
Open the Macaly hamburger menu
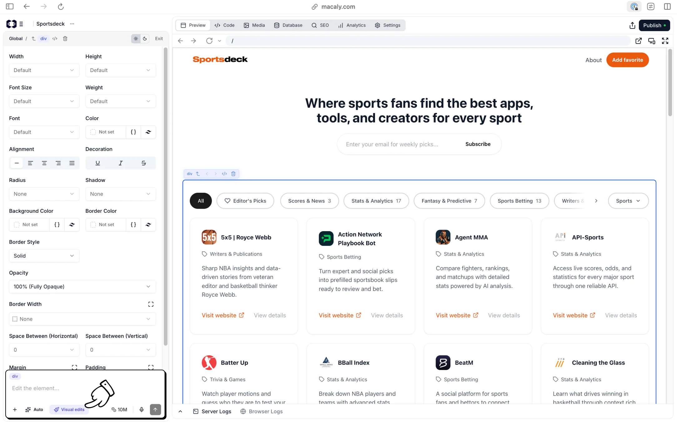point(21,24)
